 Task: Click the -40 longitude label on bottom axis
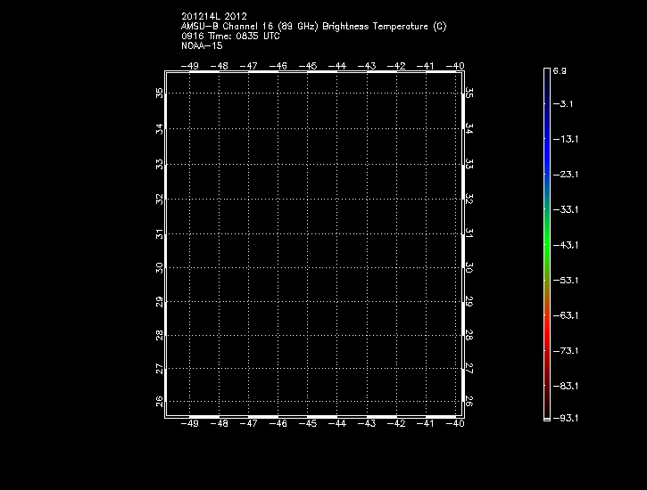coord(454,424)
